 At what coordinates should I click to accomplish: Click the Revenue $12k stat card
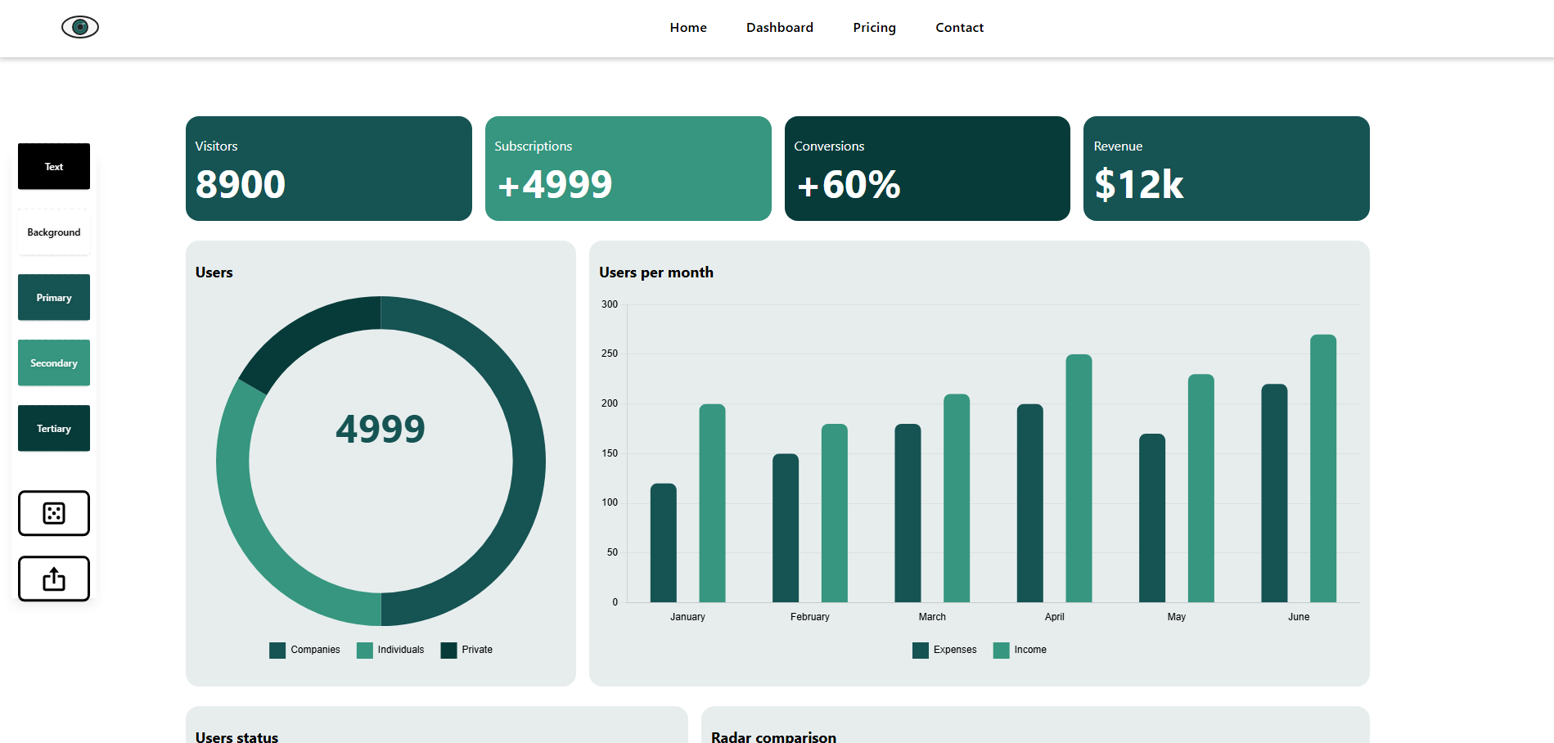[x=1226, y=169]
